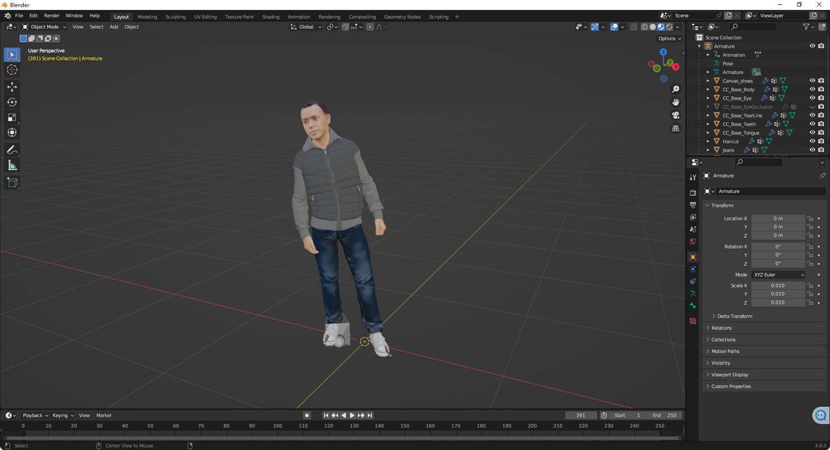Image resolution: width=830 pixels, height=450 pixels.
Task: Jump to the timeline end frame
Action: coord(370,415)
